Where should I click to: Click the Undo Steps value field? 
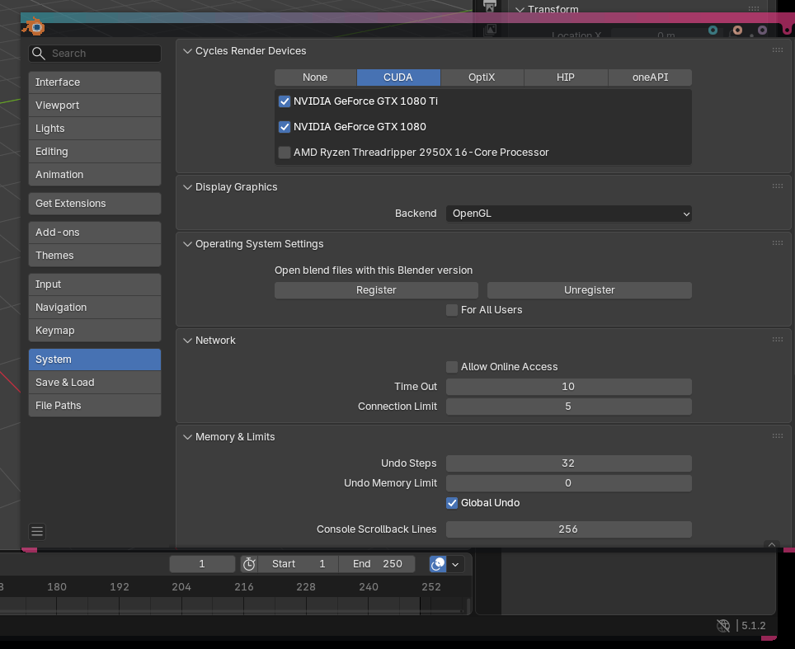click(568, 463)
